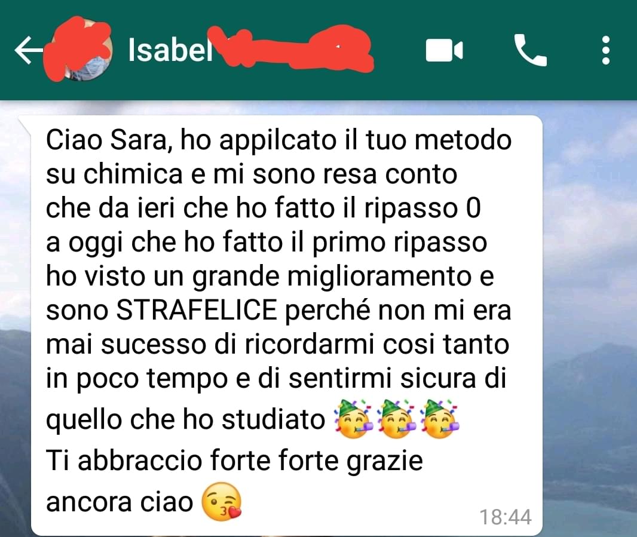The width and height of the screenshot is (637, 537).
Task: Click the chat wallpaper right of the bubble
Action: [590, 284]
